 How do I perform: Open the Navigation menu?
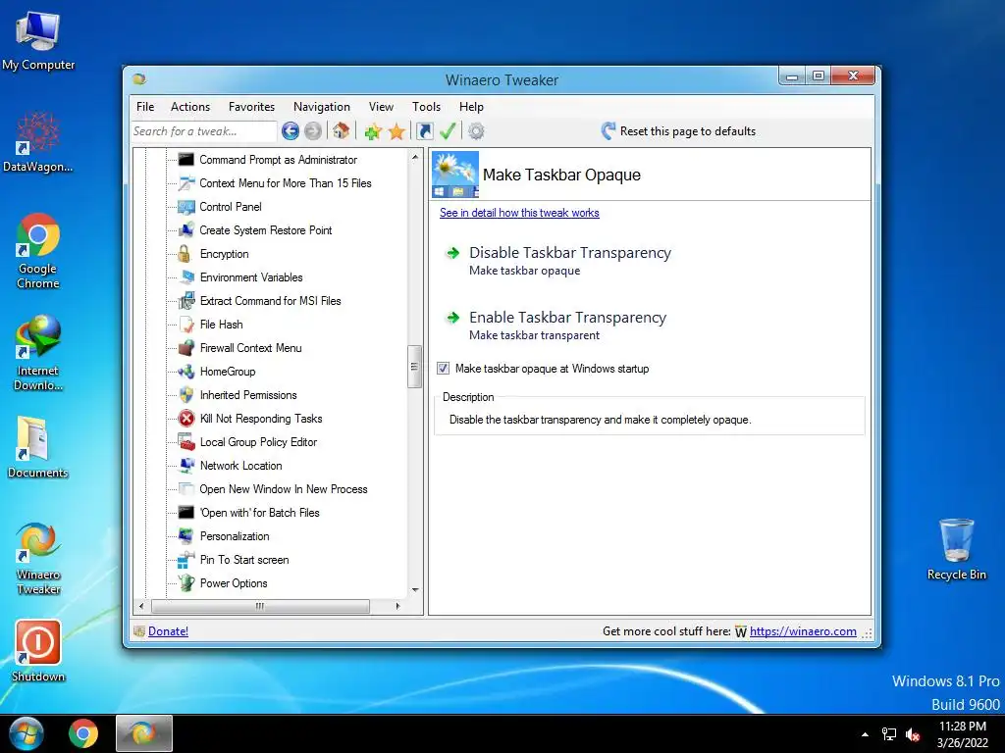pyautogui.click(x=322, y=107)
